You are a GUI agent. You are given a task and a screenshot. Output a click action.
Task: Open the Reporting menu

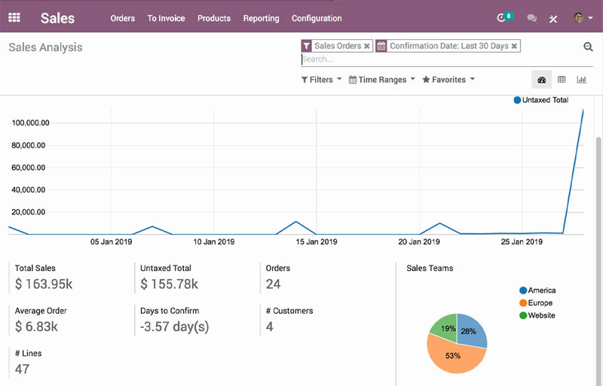pyautogui.click(x=261, y=18)
